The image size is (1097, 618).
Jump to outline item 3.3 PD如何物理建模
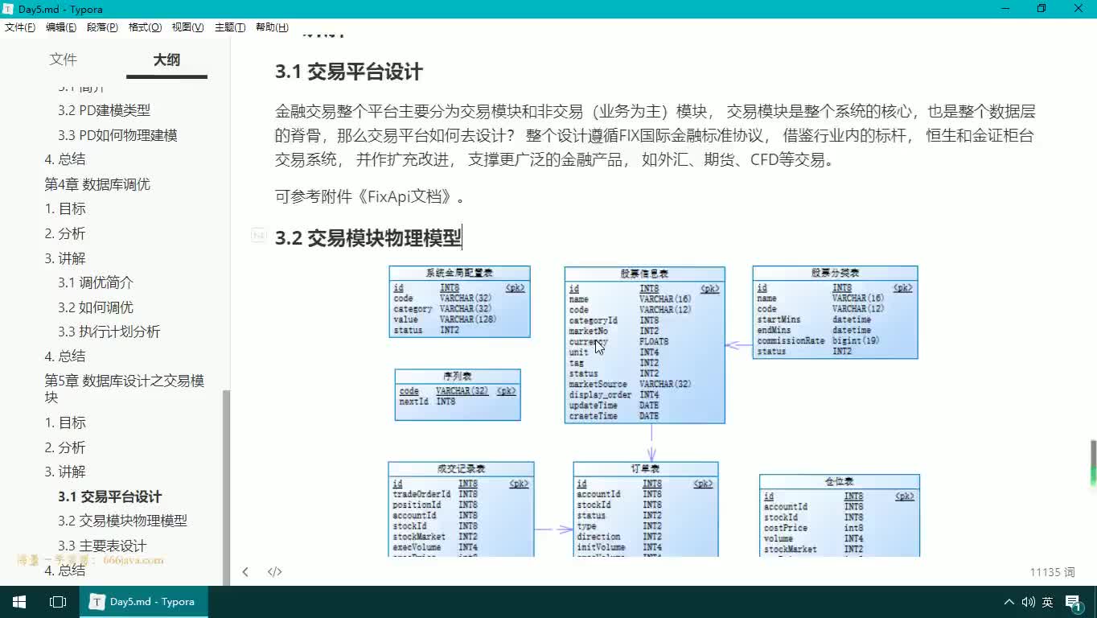117,135
